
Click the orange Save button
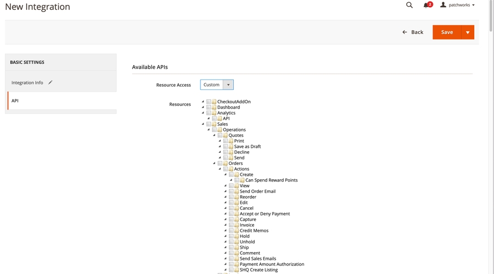coord(447,32)
